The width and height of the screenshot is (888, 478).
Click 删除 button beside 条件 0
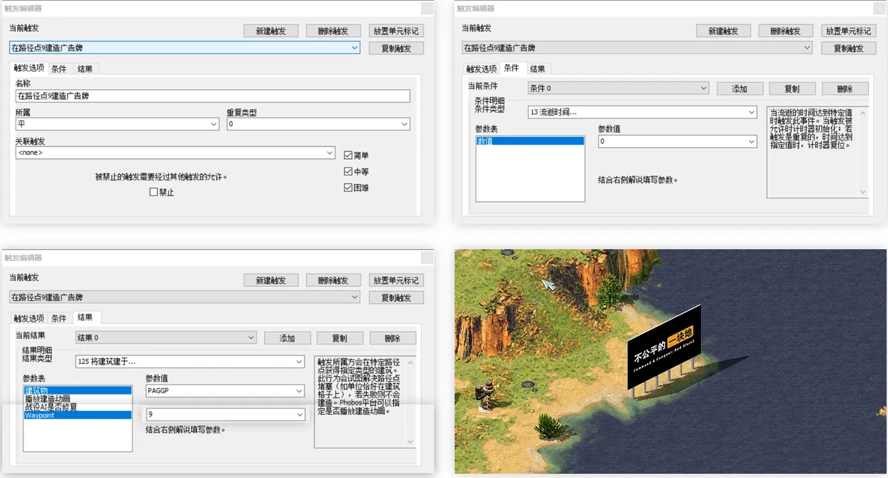(x=844, y=89)
